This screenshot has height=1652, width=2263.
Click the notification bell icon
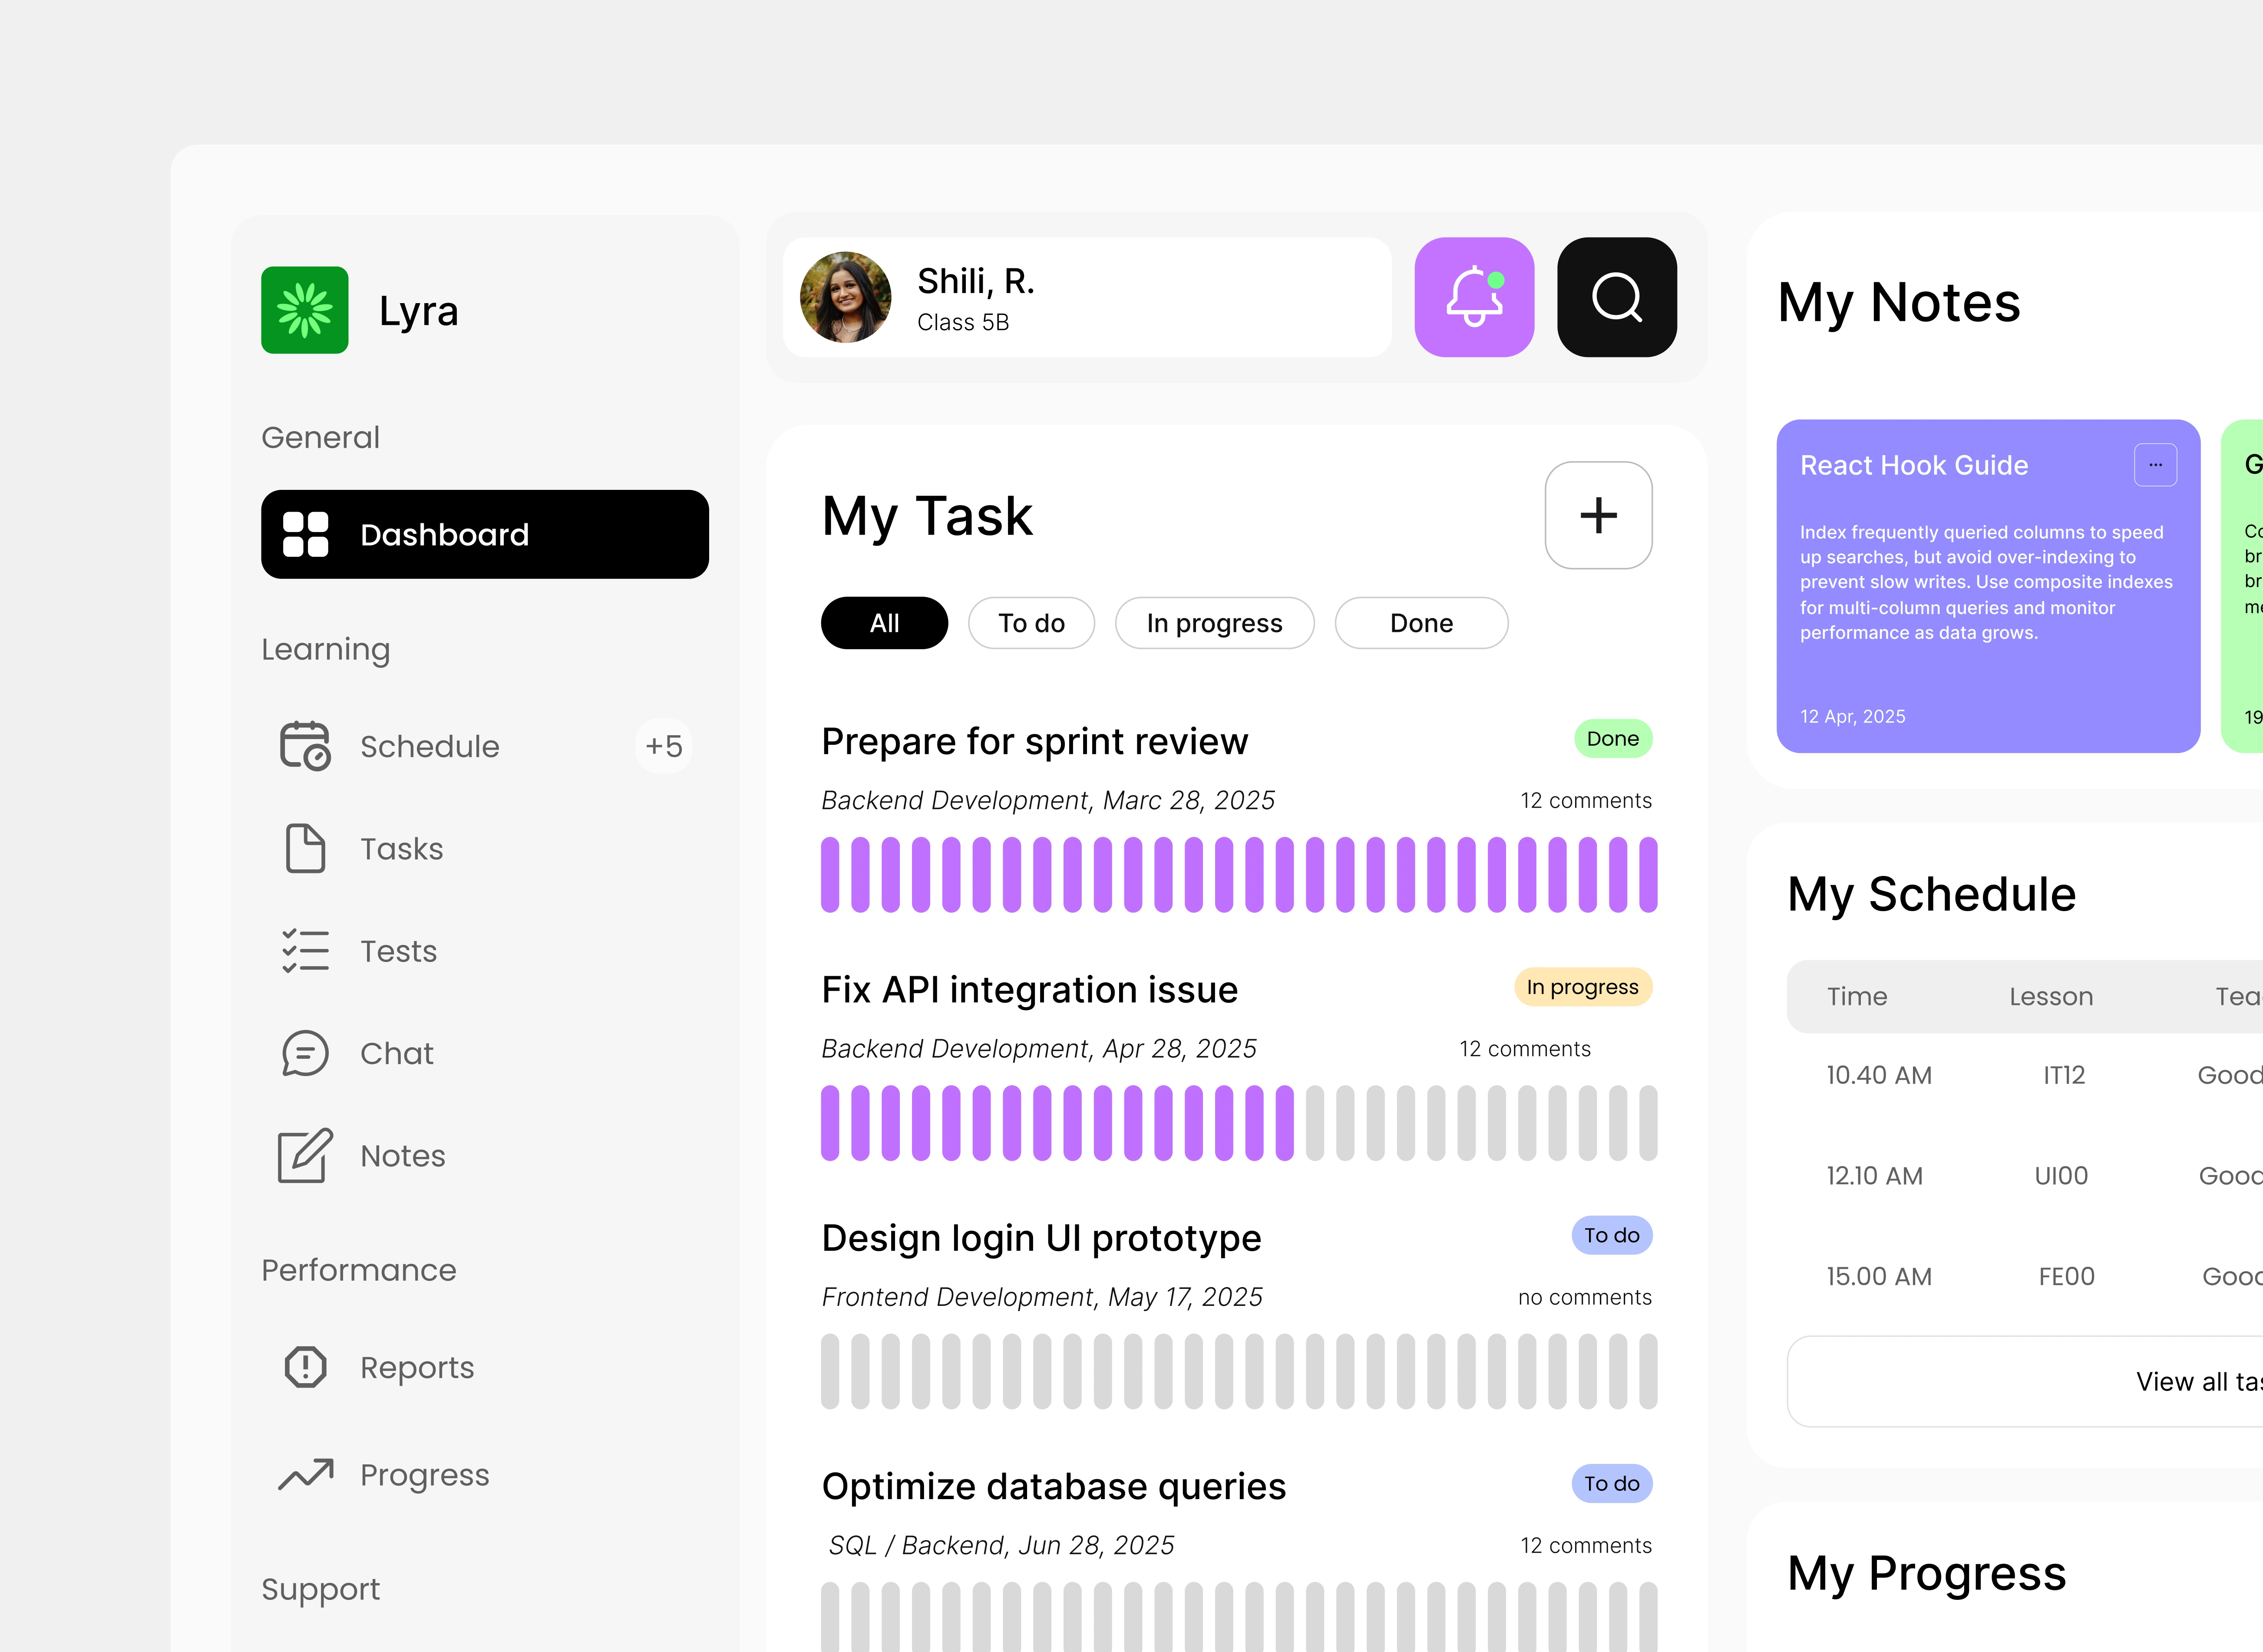[x=1473, y=297]
